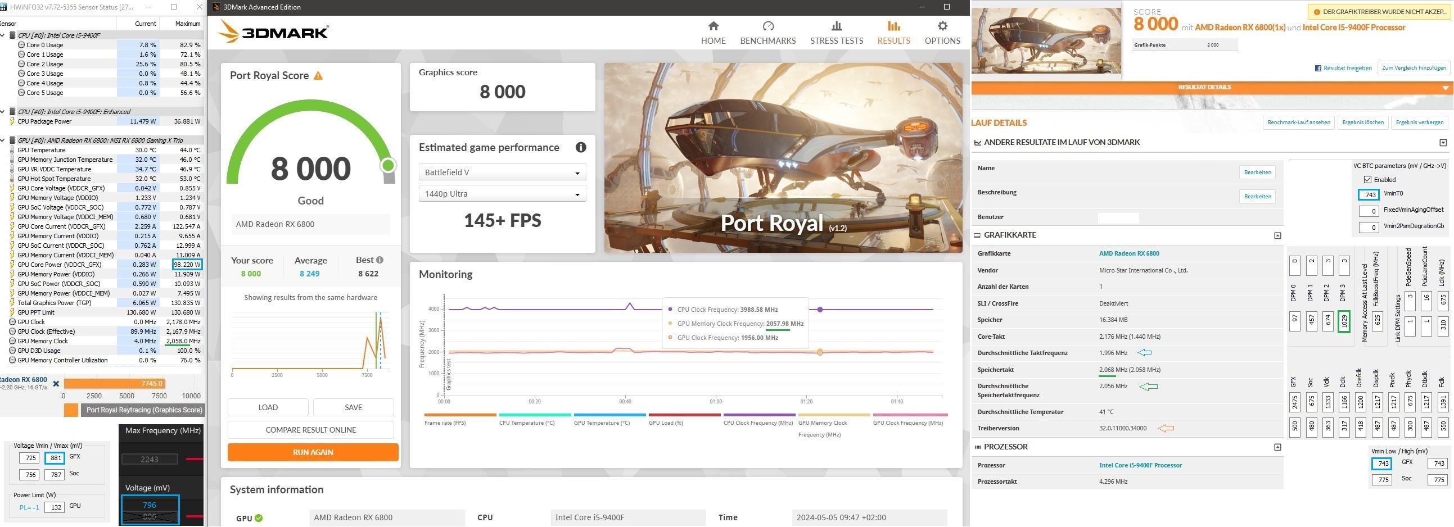1454x527 pixels.
Task: Click the Core 0 Usage clock icon
Action: point(21,44)
